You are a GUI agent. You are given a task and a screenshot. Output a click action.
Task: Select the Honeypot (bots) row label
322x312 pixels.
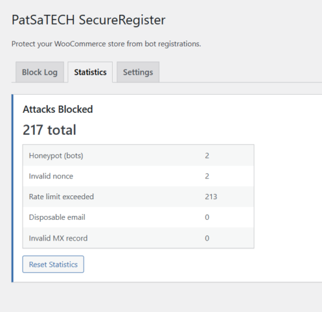(x=56, y=155)
